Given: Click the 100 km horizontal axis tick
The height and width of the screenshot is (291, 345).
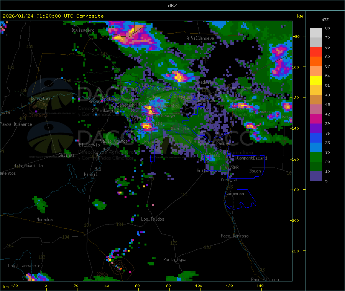Looking at the screenshot, I should (x=199, y=286).
